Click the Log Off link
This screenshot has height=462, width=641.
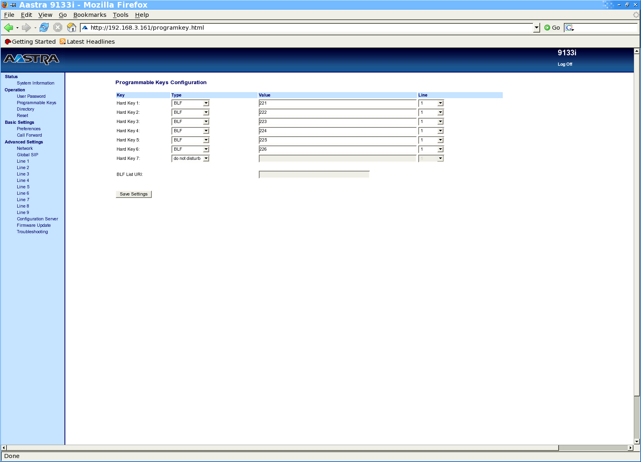pyautogui.click(x=565, y=65)
